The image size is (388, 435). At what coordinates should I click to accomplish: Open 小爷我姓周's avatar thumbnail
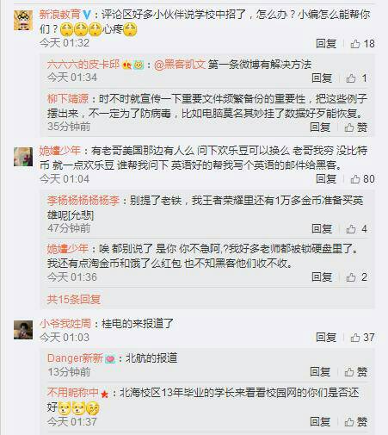(x=23, y=330)
